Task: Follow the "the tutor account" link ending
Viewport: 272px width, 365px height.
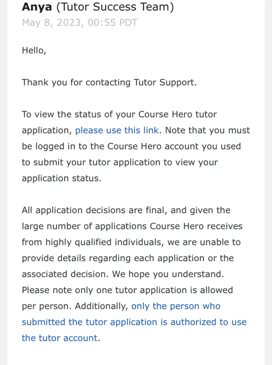Action: [x=59, y=338]
